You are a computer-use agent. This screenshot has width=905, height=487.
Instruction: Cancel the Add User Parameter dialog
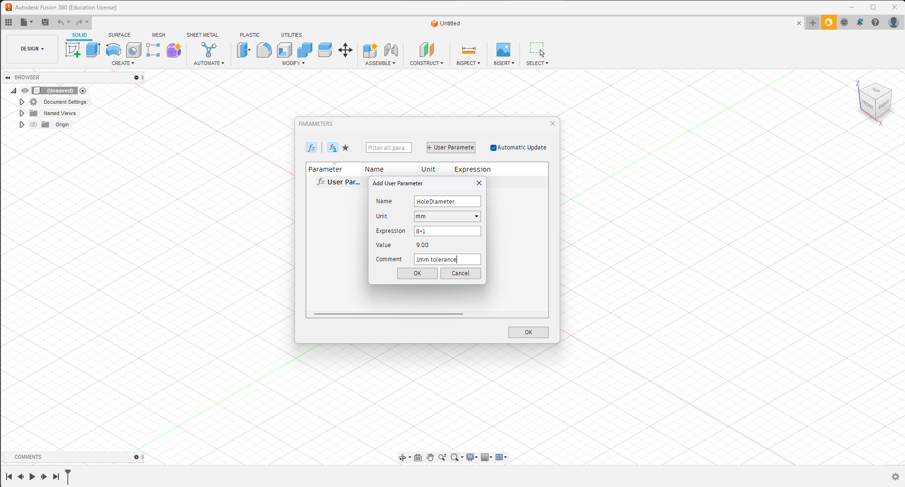click(461, 273)
